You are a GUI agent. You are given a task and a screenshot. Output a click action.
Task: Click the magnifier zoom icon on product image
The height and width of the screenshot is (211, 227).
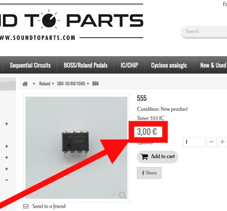pos(123,195)
